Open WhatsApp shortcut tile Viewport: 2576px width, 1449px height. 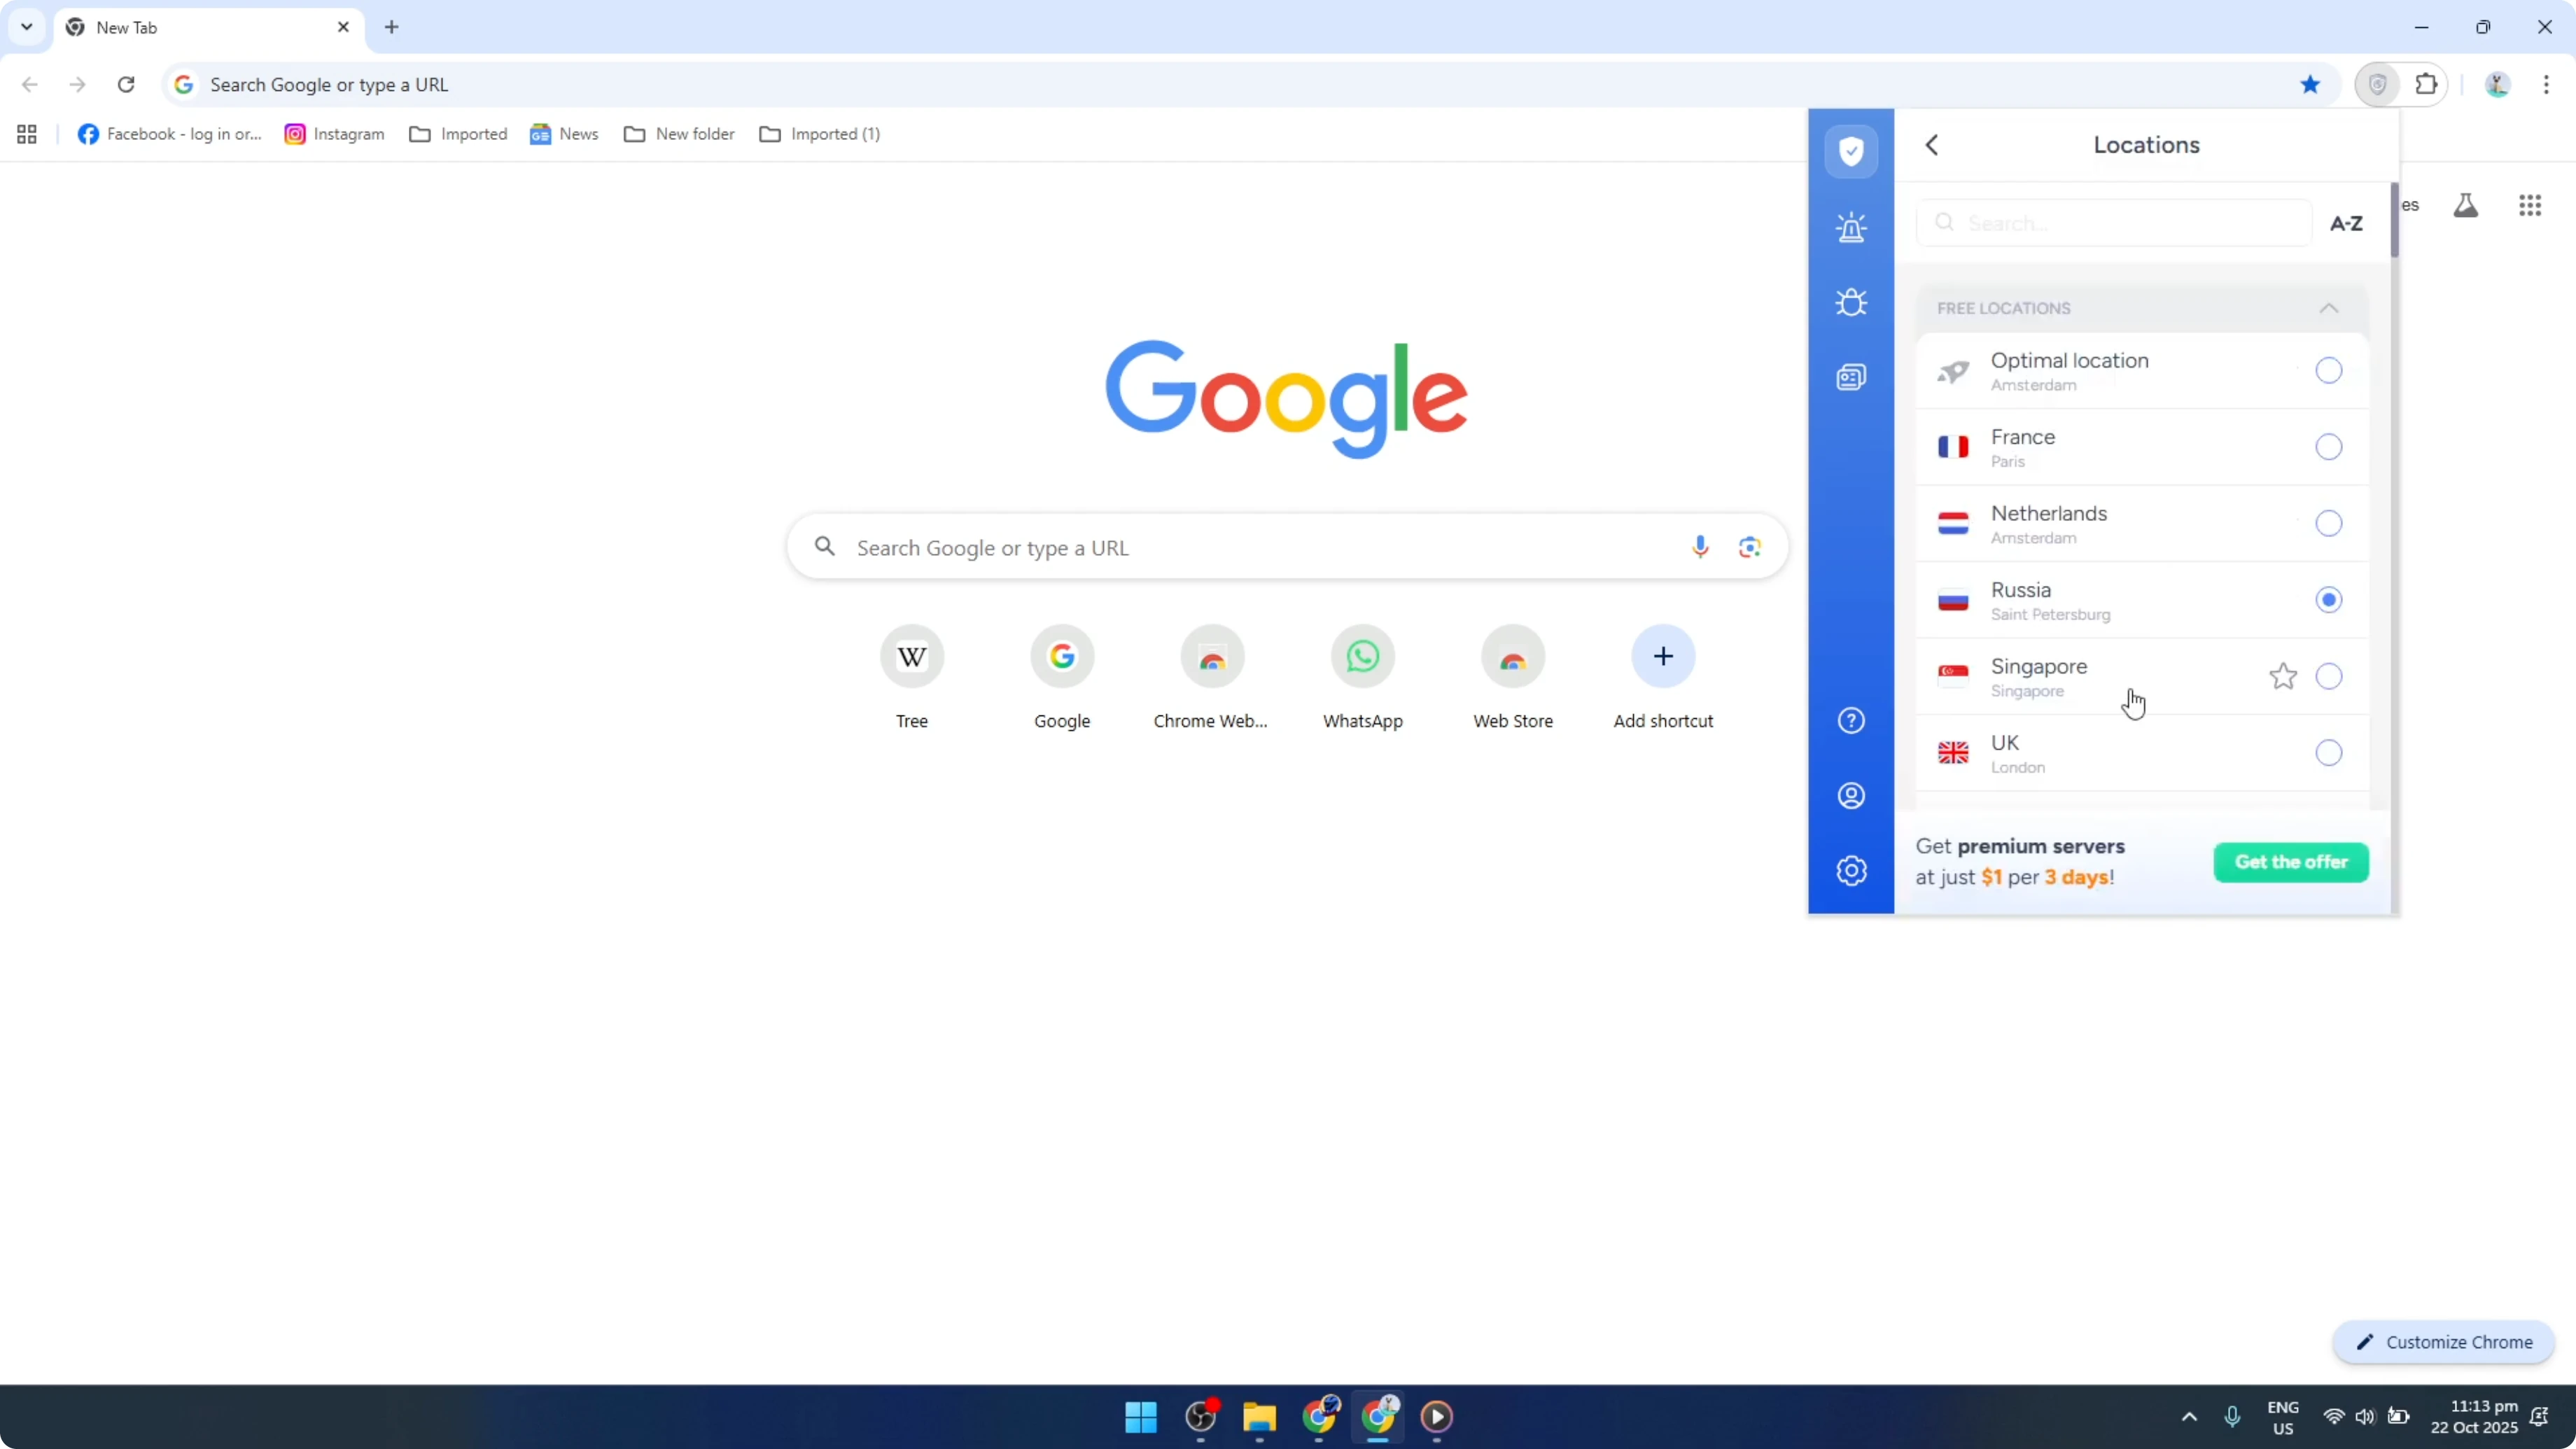pyautogui.click(x=1363, y=678)
